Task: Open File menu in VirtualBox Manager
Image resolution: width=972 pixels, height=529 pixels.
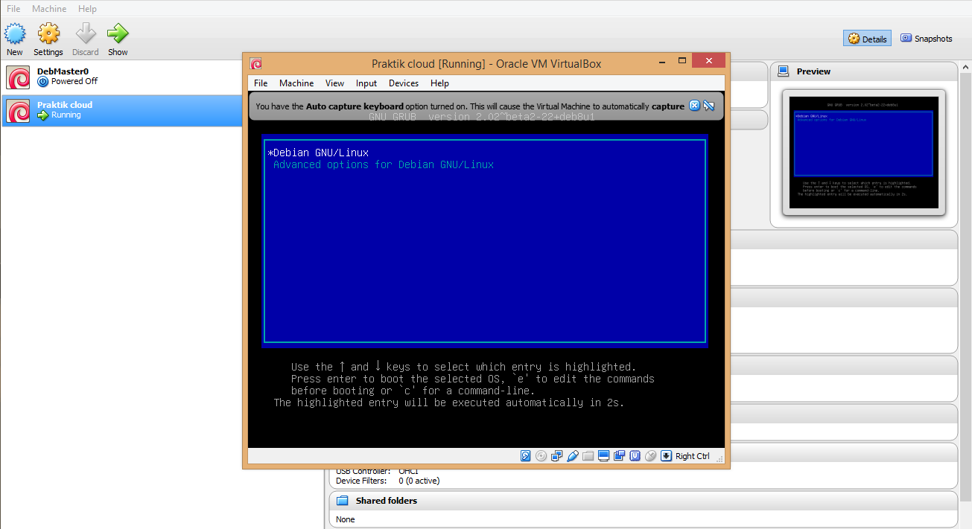Action: [13, 8]
